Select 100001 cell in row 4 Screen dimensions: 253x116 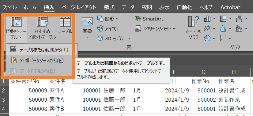[x=89, y=109]
